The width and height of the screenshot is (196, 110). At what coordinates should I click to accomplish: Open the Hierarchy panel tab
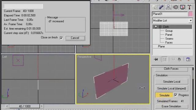click(168, 7)
